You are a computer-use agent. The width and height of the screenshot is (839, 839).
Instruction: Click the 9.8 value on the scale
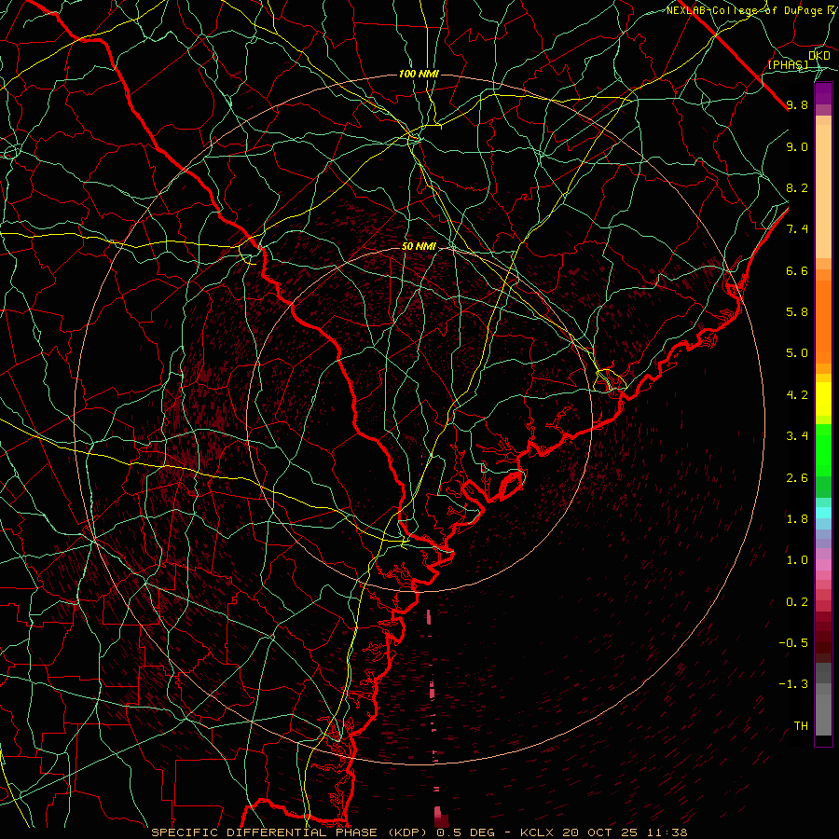[797, 104]
